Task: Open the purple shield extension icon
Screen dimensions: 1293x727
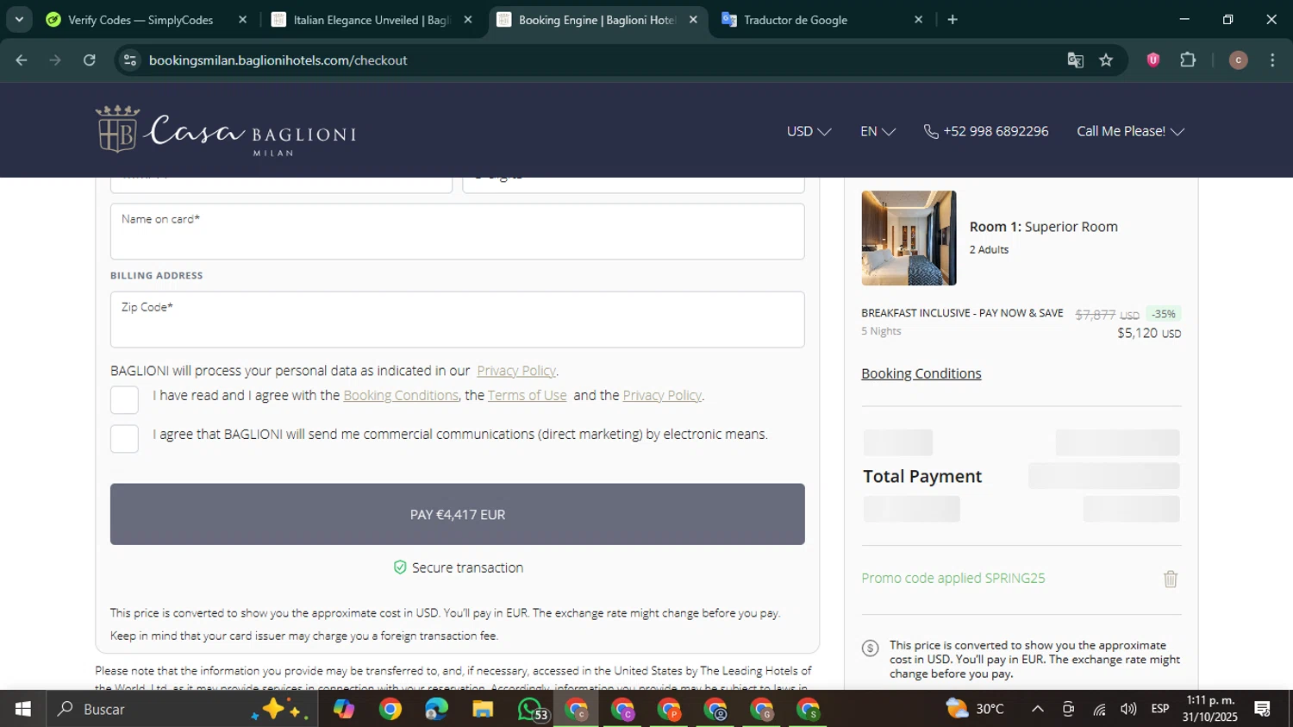Action: point(1152,60)
